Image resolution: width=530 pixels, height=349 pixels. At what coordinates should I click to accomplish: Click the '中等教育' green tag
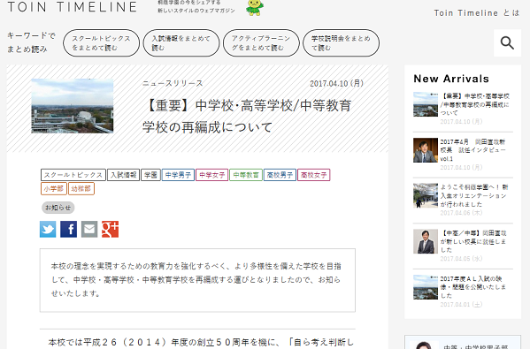pyautogui.click(x=246, y=175)
